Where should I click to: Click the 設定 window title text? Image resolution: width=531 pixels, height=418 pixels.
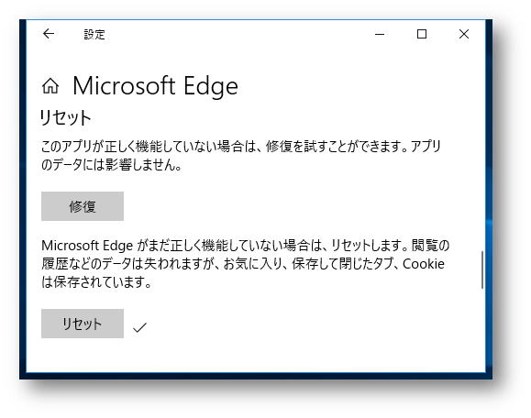[x=94, y=34]
